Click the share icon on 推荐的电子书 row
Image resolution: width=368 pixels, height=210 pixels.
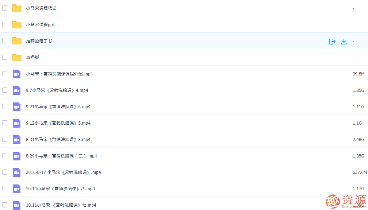(x=332, y=41)
